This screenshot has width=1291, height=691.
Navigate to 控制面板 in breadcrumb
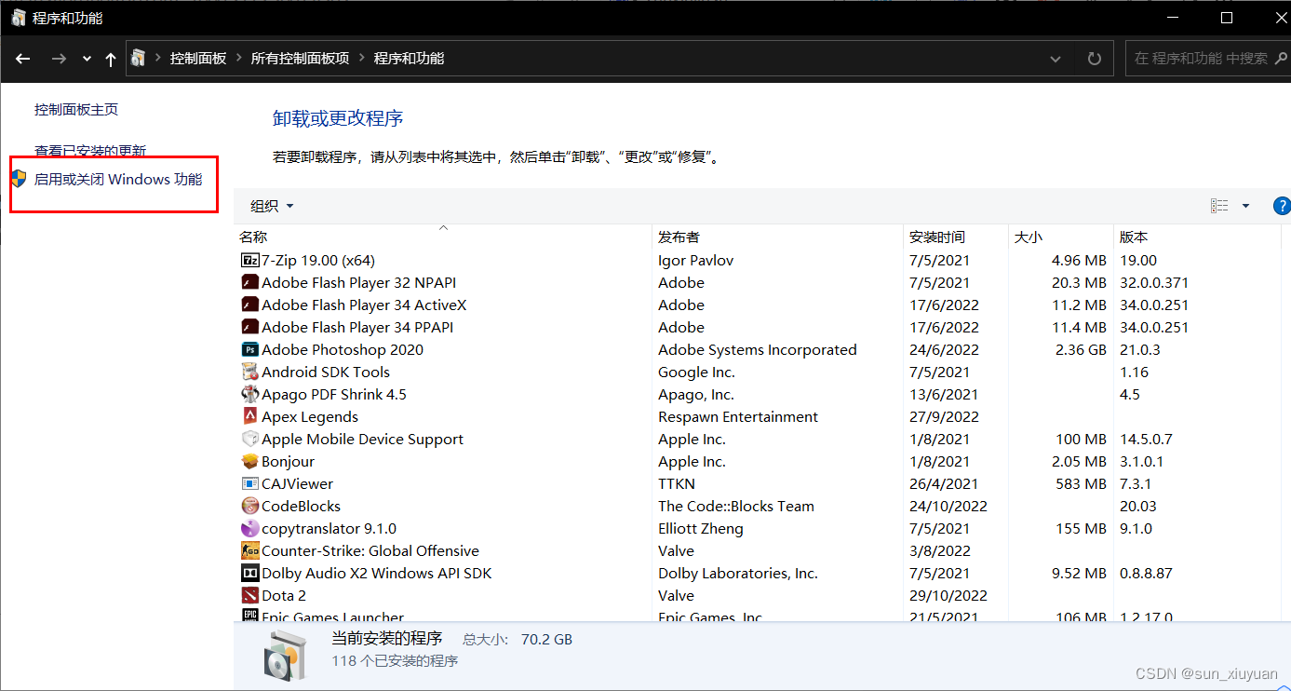point(198,59)
